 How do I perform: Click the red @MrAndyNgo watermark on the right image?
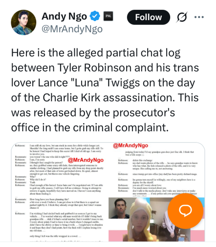click(x=131, y=145)
